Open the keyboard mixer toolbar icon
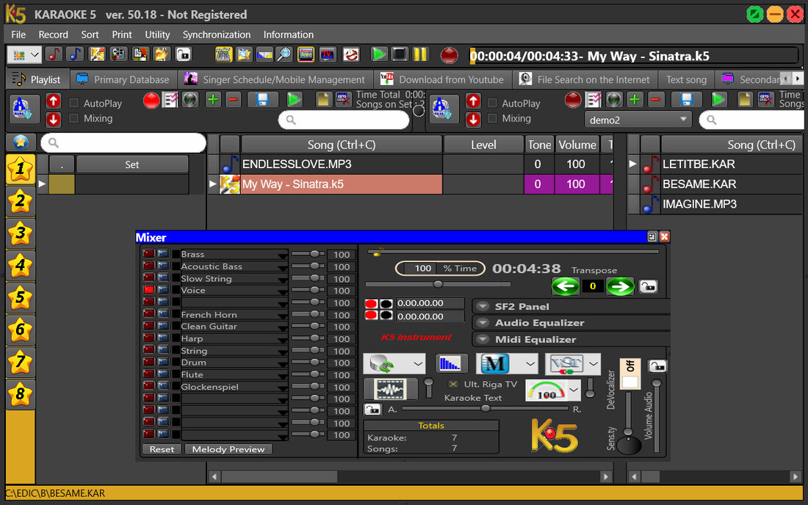Image resolution: width=808 pixels, height=505 pixels. 223,54
